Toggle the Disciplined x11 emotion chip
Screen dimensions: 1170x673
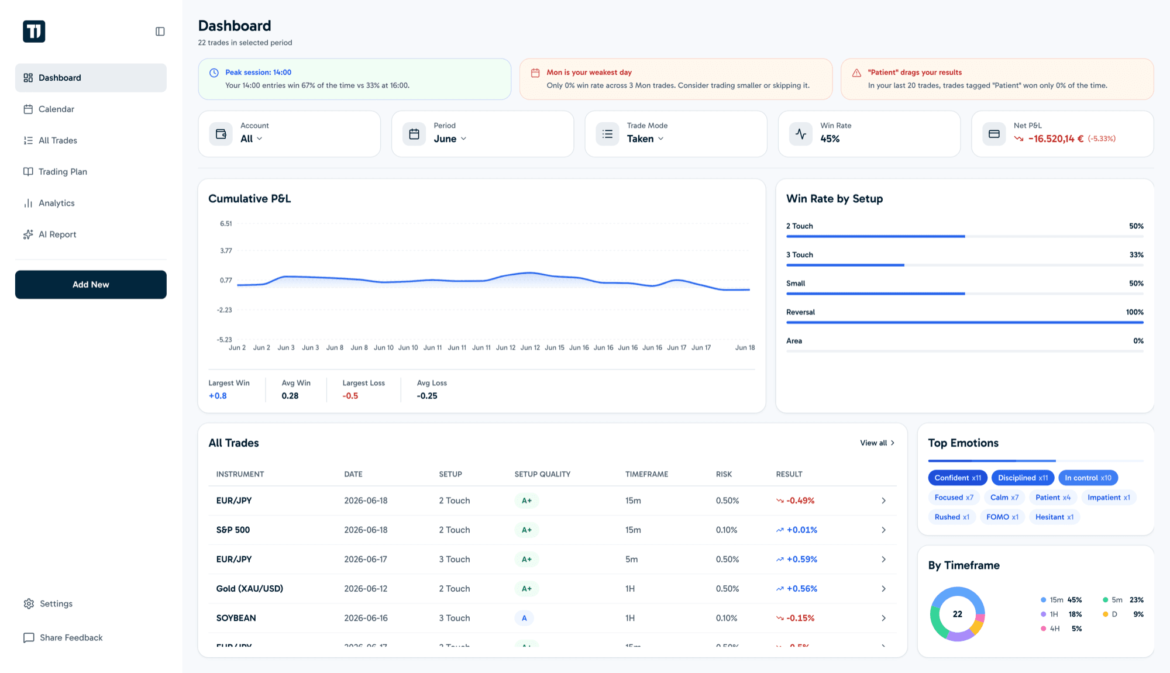tap(1023, 478)
